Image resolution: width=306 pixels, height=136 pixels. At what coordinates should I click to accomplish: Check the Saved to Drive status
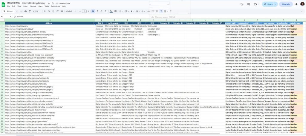point(63,3)
